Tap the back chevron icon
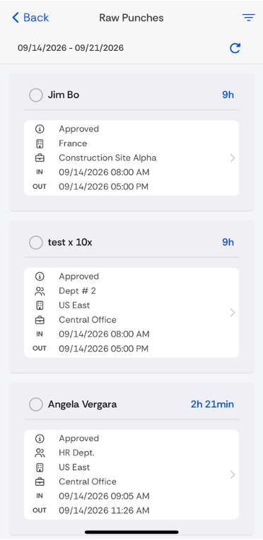Viewport: 263px width, 540px height. tap(15, 18)
